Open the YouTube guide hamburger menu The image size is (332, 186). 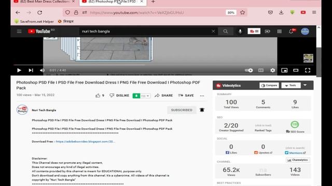(19, 32)
